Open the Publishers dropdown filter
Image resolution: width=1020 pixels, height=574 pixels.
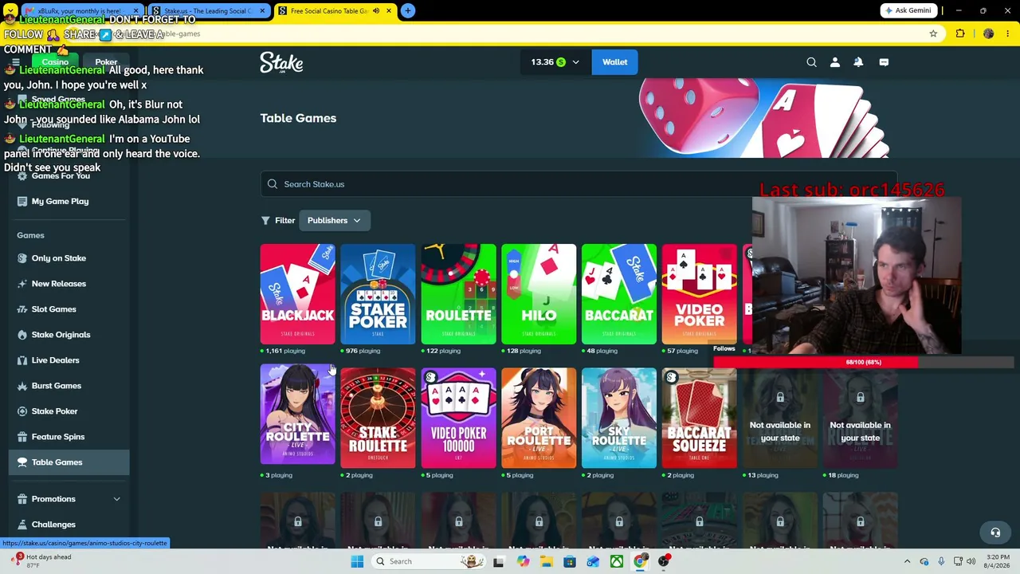[x=334, y=221]
